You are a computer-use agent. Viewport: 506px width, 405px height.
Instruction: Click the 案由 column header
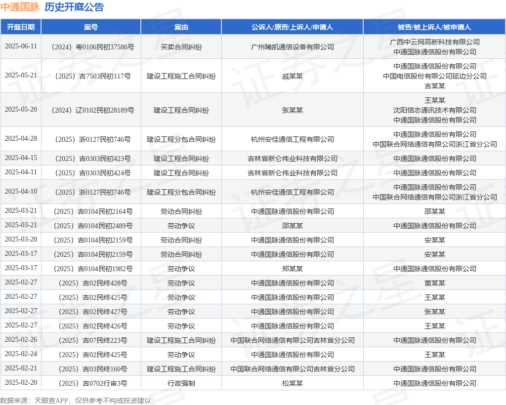[181, 27]
